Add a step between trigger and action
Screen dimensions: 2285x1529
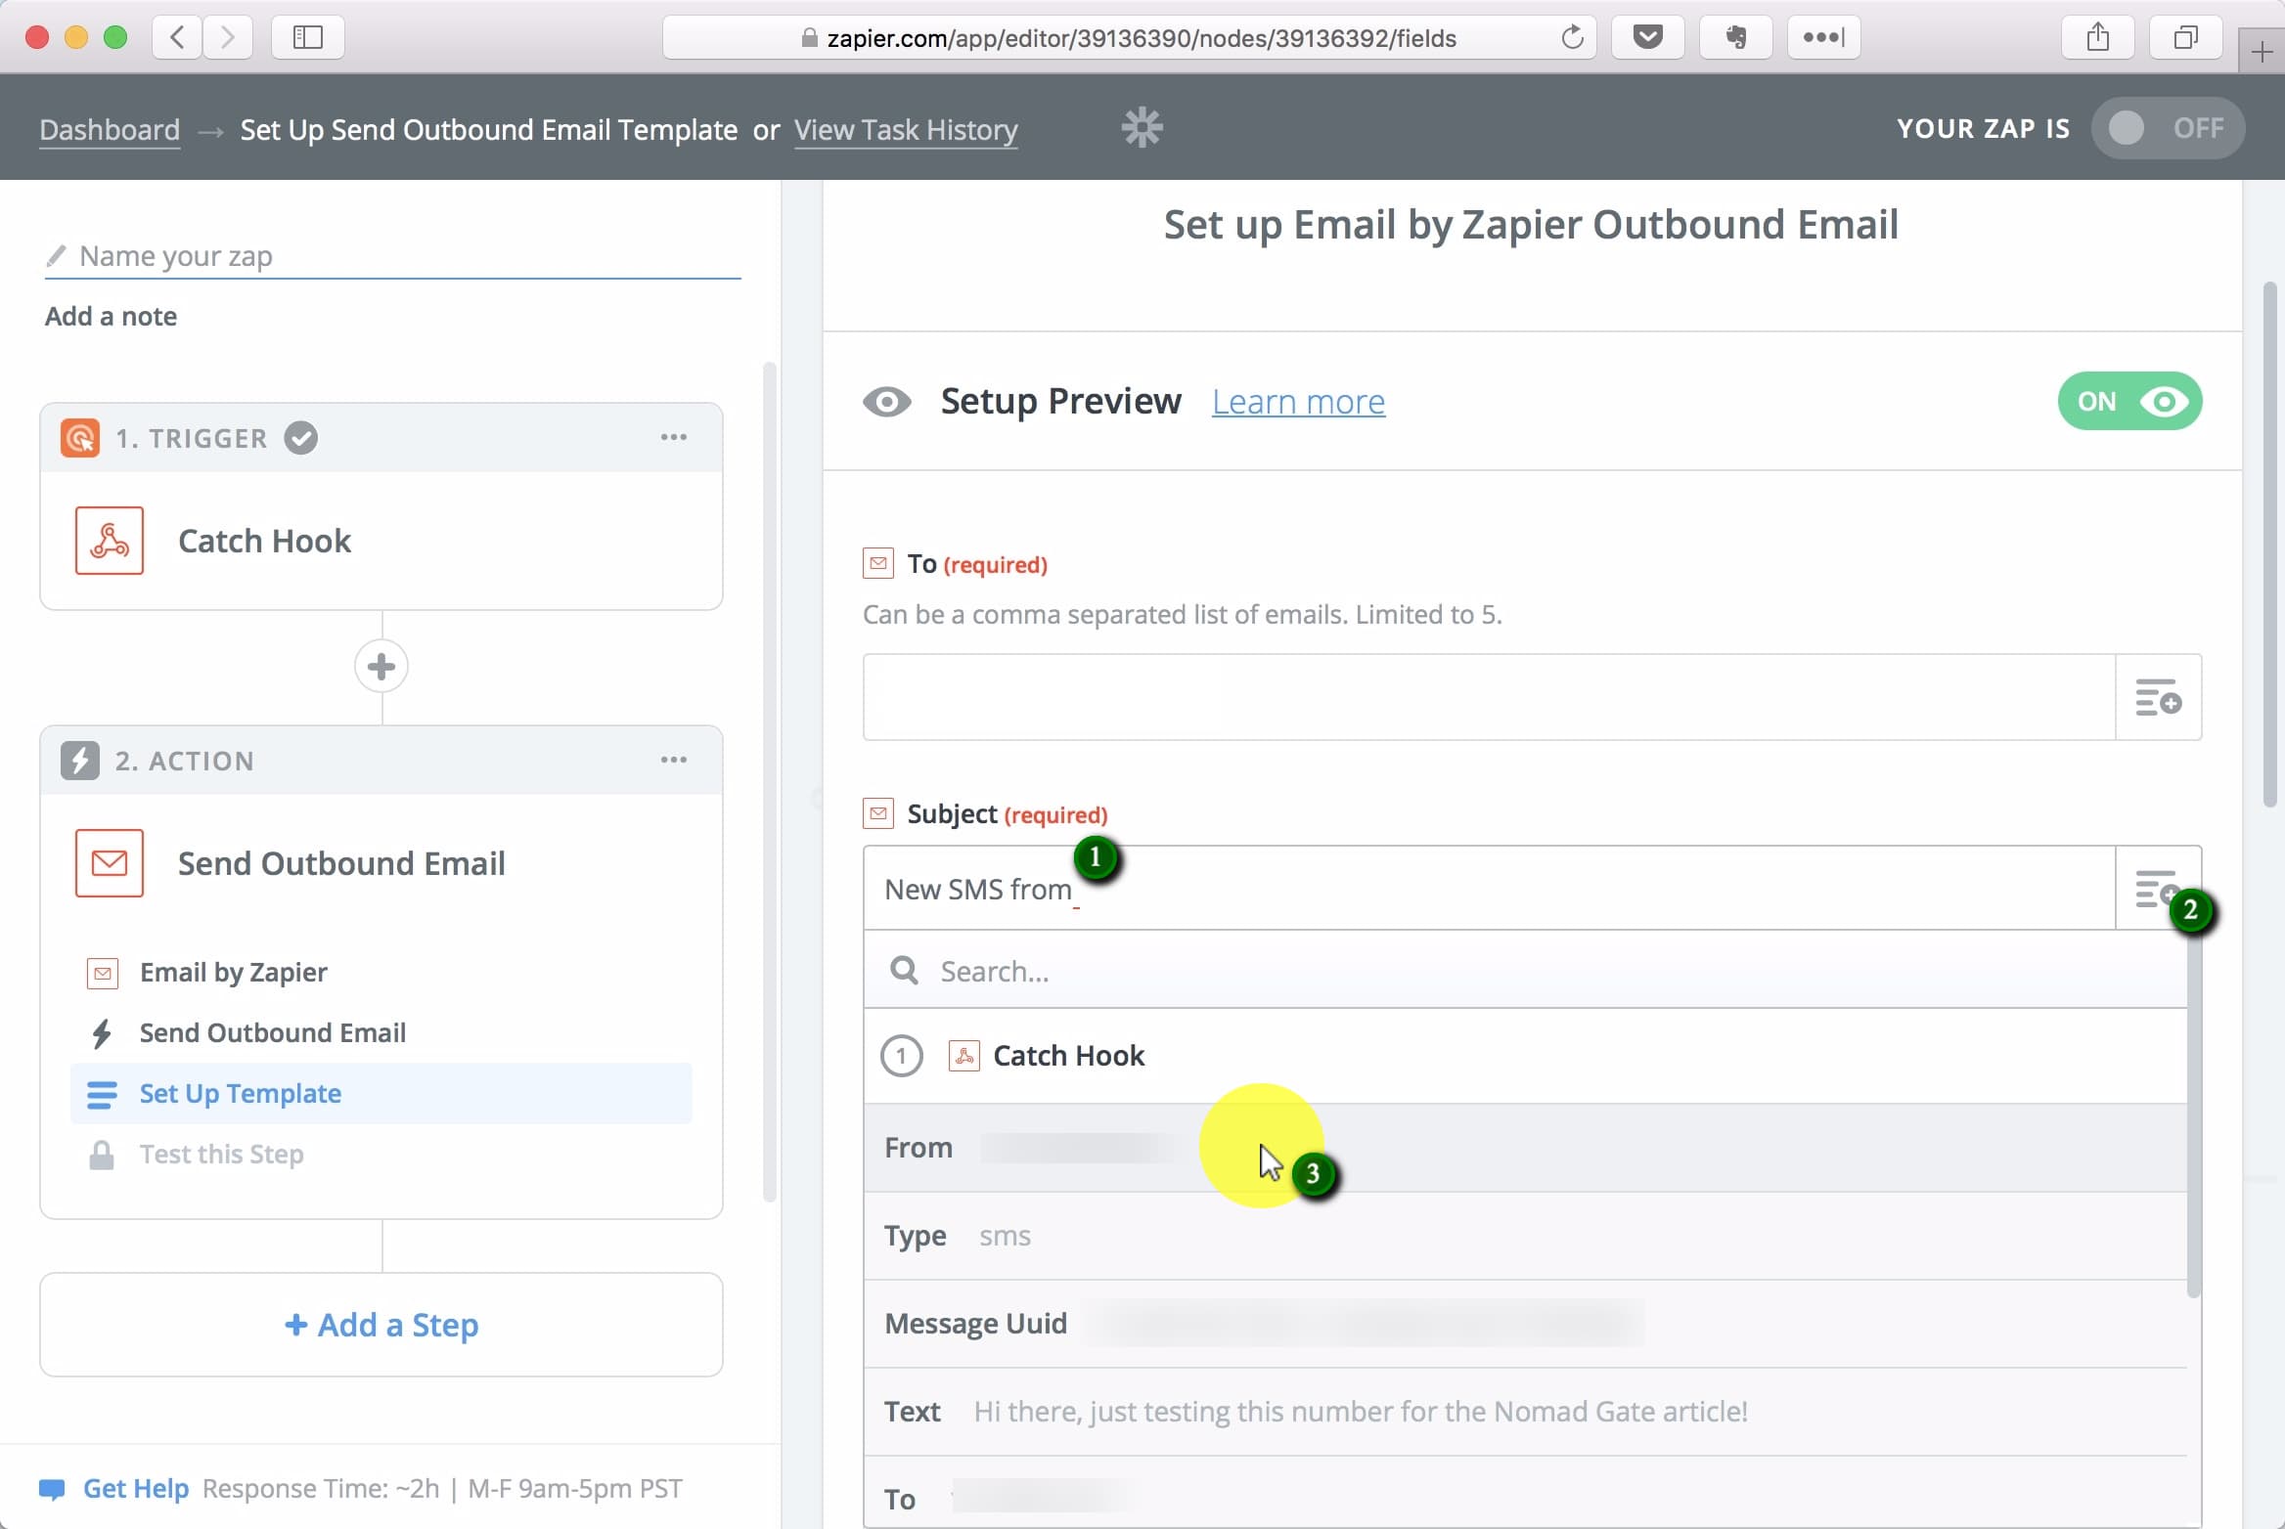pyautogui.click(x=381, y=667)
